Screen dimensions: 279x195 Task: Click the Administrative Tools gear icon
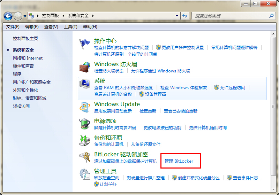pyautogui.click(x=85, y=174)
